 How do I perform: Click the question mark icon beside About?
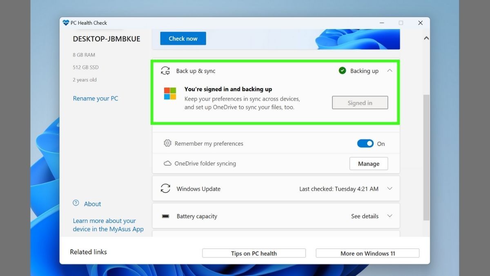tap(76, 203)
